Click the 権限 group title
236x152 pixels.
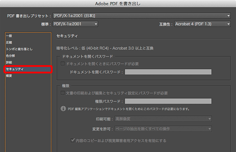click(x=66, y=86)
